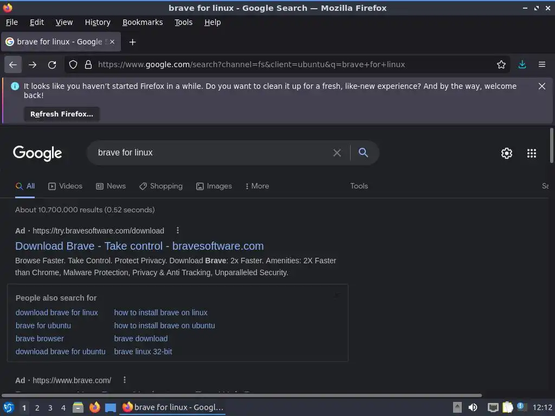The width and height of the screenshot is (555, 416).
Task: Focus the Firefox URL address bar
Action: click(287, 64)
